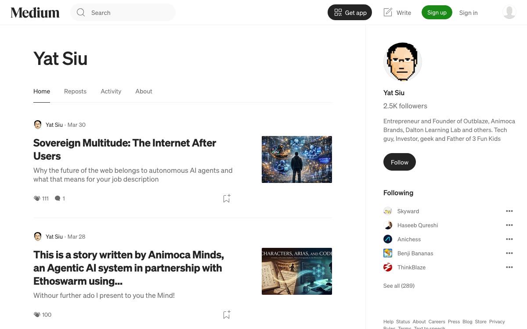Open ThinkBlaze profile name link
Screen dimensions: 527x329
click(x=411, y=267)
